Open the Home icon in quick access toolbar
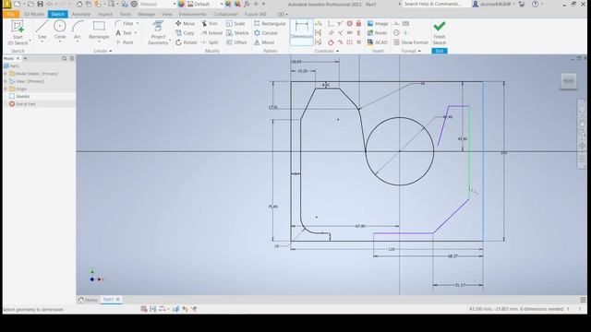Image resolution: width=591 pixels, height=332 pixels. (79, 4)
